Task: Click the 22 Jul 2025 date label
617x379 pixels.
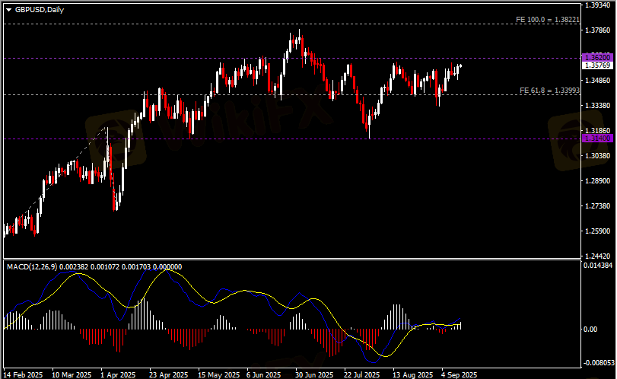Action: point(361,374)
